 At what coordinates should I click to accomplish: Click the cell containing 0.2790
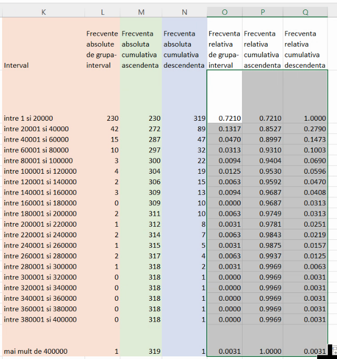306,129
